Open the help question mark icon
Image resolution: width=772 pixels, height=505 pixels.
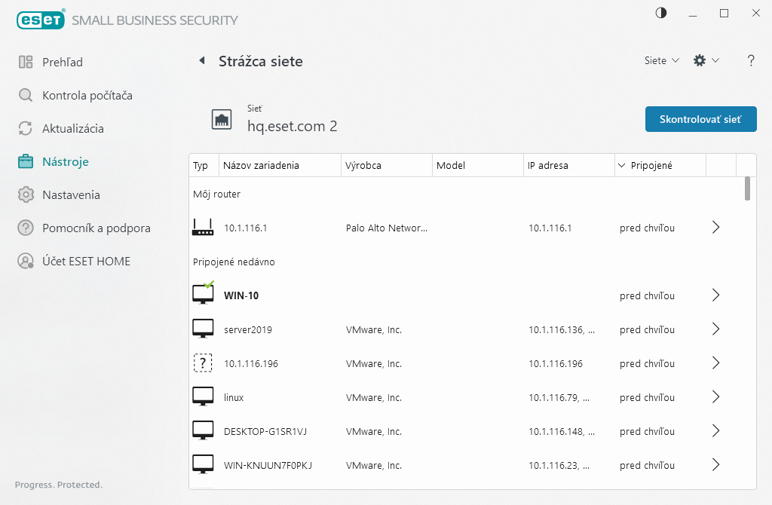tap(751, 61)
